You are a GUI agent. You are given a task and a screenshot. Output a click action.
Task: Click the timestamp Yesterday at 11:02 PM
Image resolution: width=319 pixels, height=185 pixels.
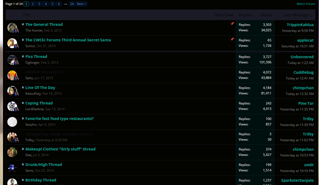(297, 140)
